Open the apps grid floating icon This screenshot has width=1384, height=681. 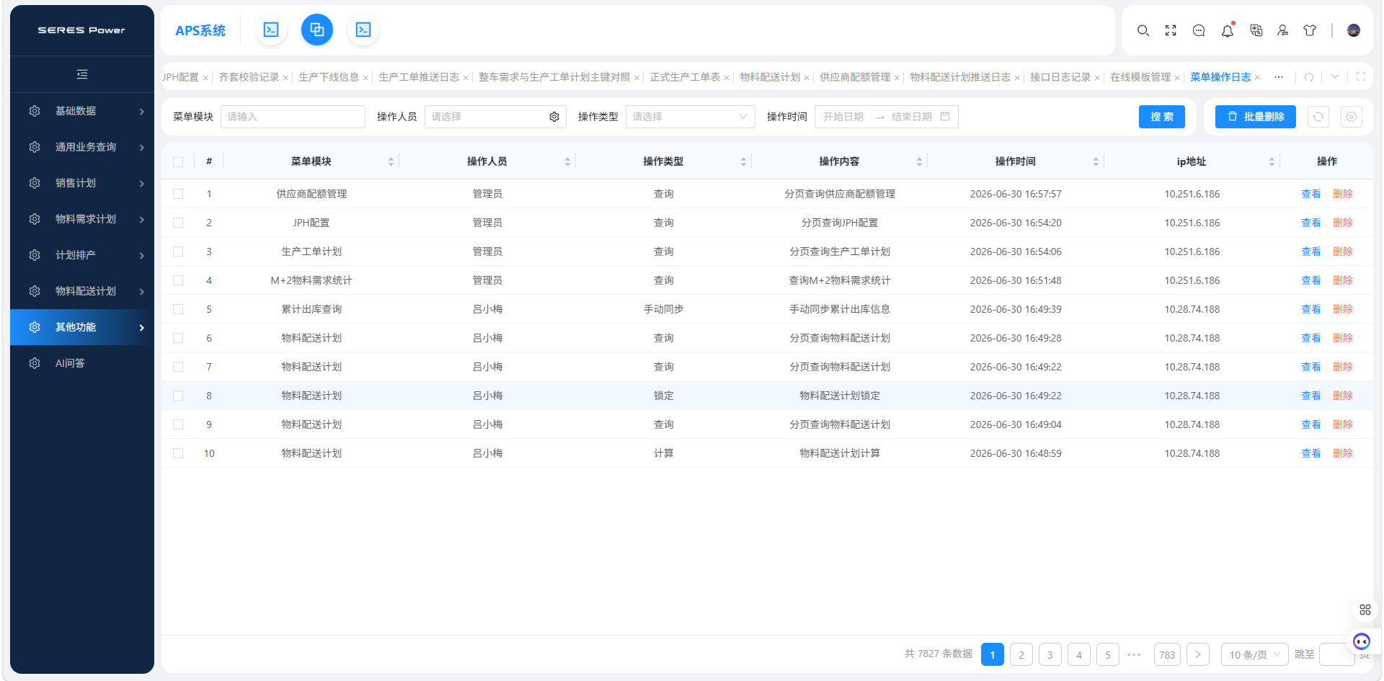[1365, 610]
